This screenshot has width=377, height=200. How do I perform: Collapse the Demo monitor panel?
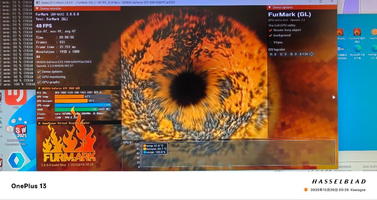tap(38, 8)
